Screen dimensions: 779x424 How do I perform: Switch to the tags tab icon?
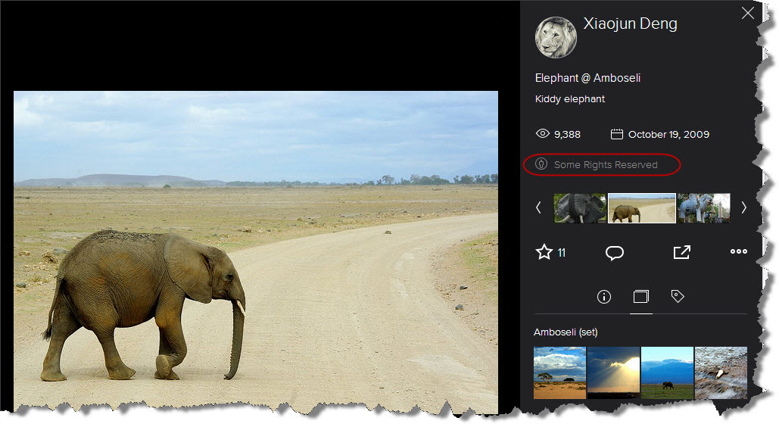click(678, 296)
